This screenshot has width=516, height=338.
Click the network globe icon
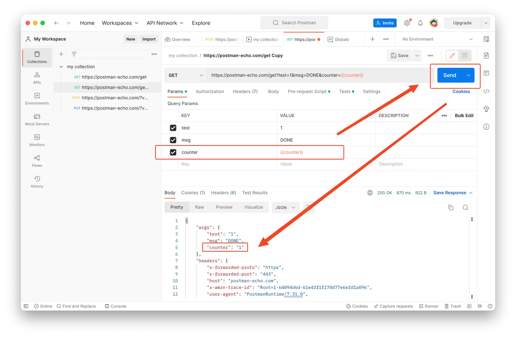[x=370, y=193]
